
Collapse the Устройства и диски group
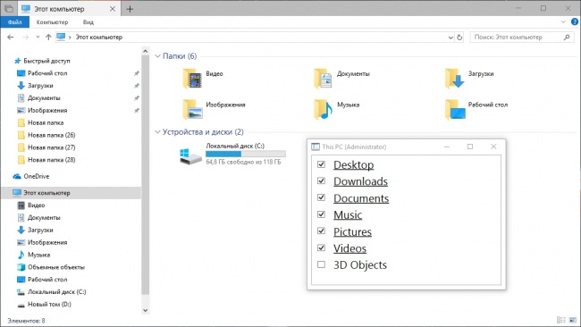point(157,132)
